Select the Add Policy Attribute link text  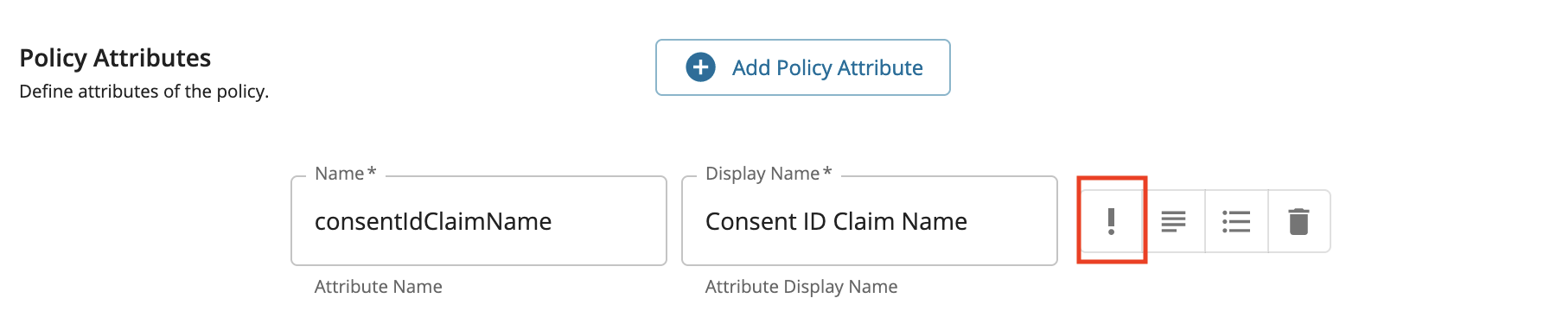click(x=827, y=68)
